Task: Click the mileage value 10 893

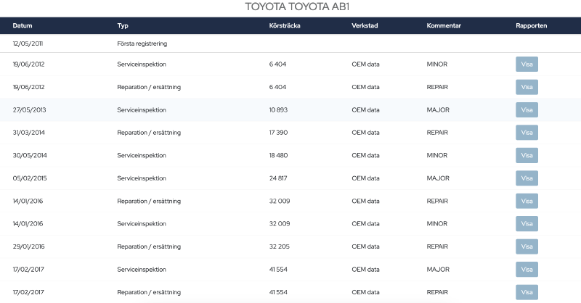Action: (278, 110)
